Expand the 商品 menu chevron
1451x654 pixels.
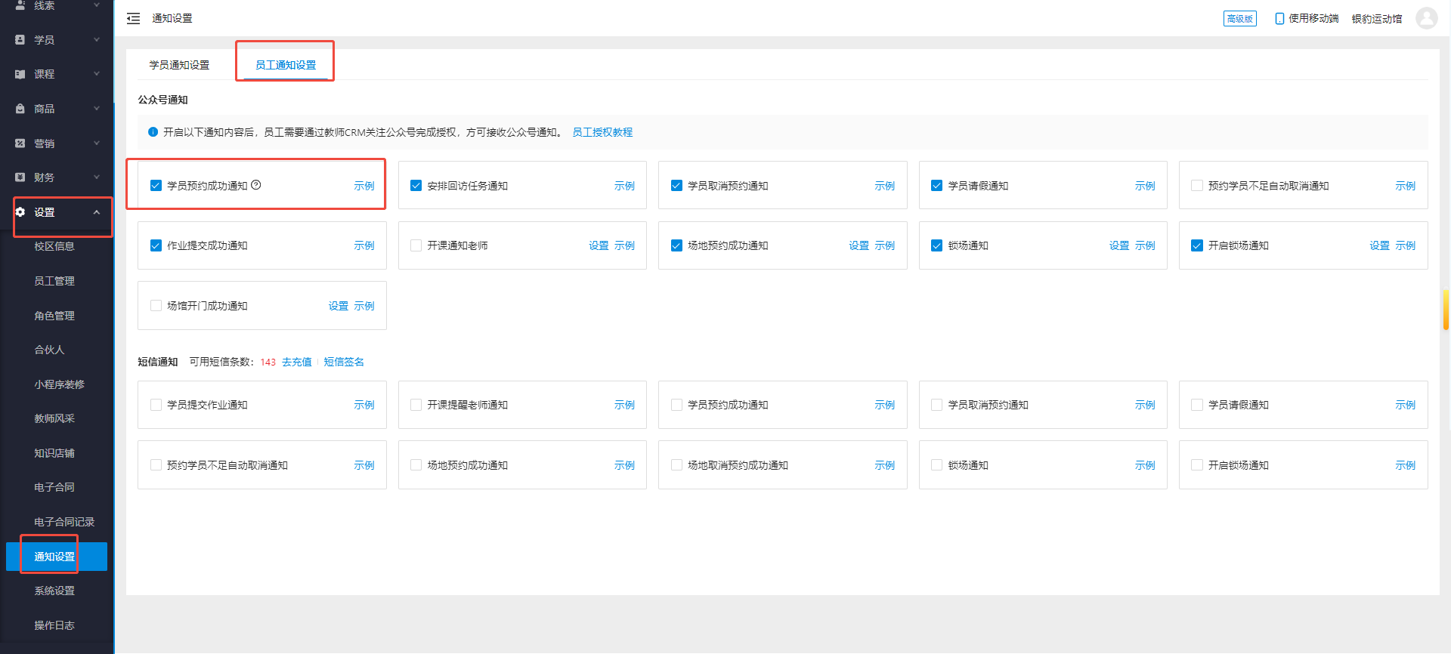pyautogui.click(x=97, y=109)
